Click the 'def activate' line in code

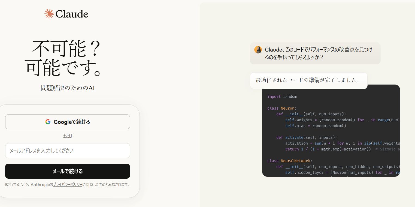tap(307, 137)
